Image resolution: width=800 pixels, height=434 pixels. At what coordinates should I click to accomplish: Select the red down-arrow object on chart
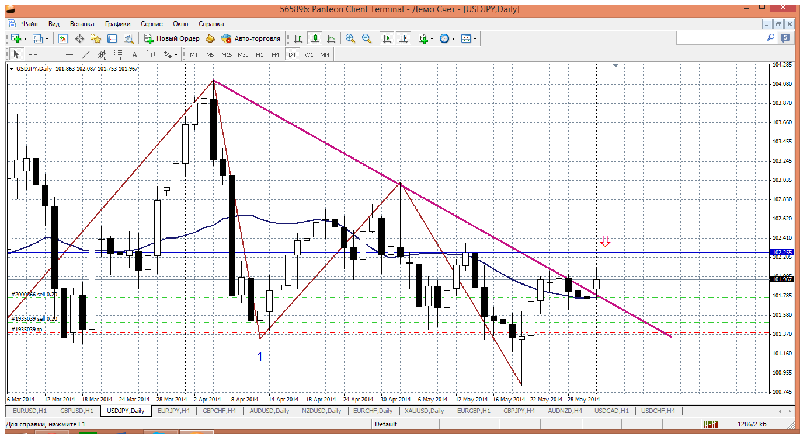(606, 240)
